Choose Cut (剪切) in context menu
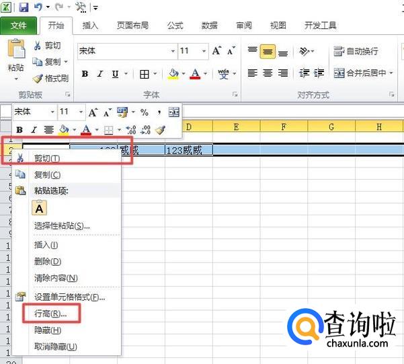The image size is (404, 364). point(67,158)
